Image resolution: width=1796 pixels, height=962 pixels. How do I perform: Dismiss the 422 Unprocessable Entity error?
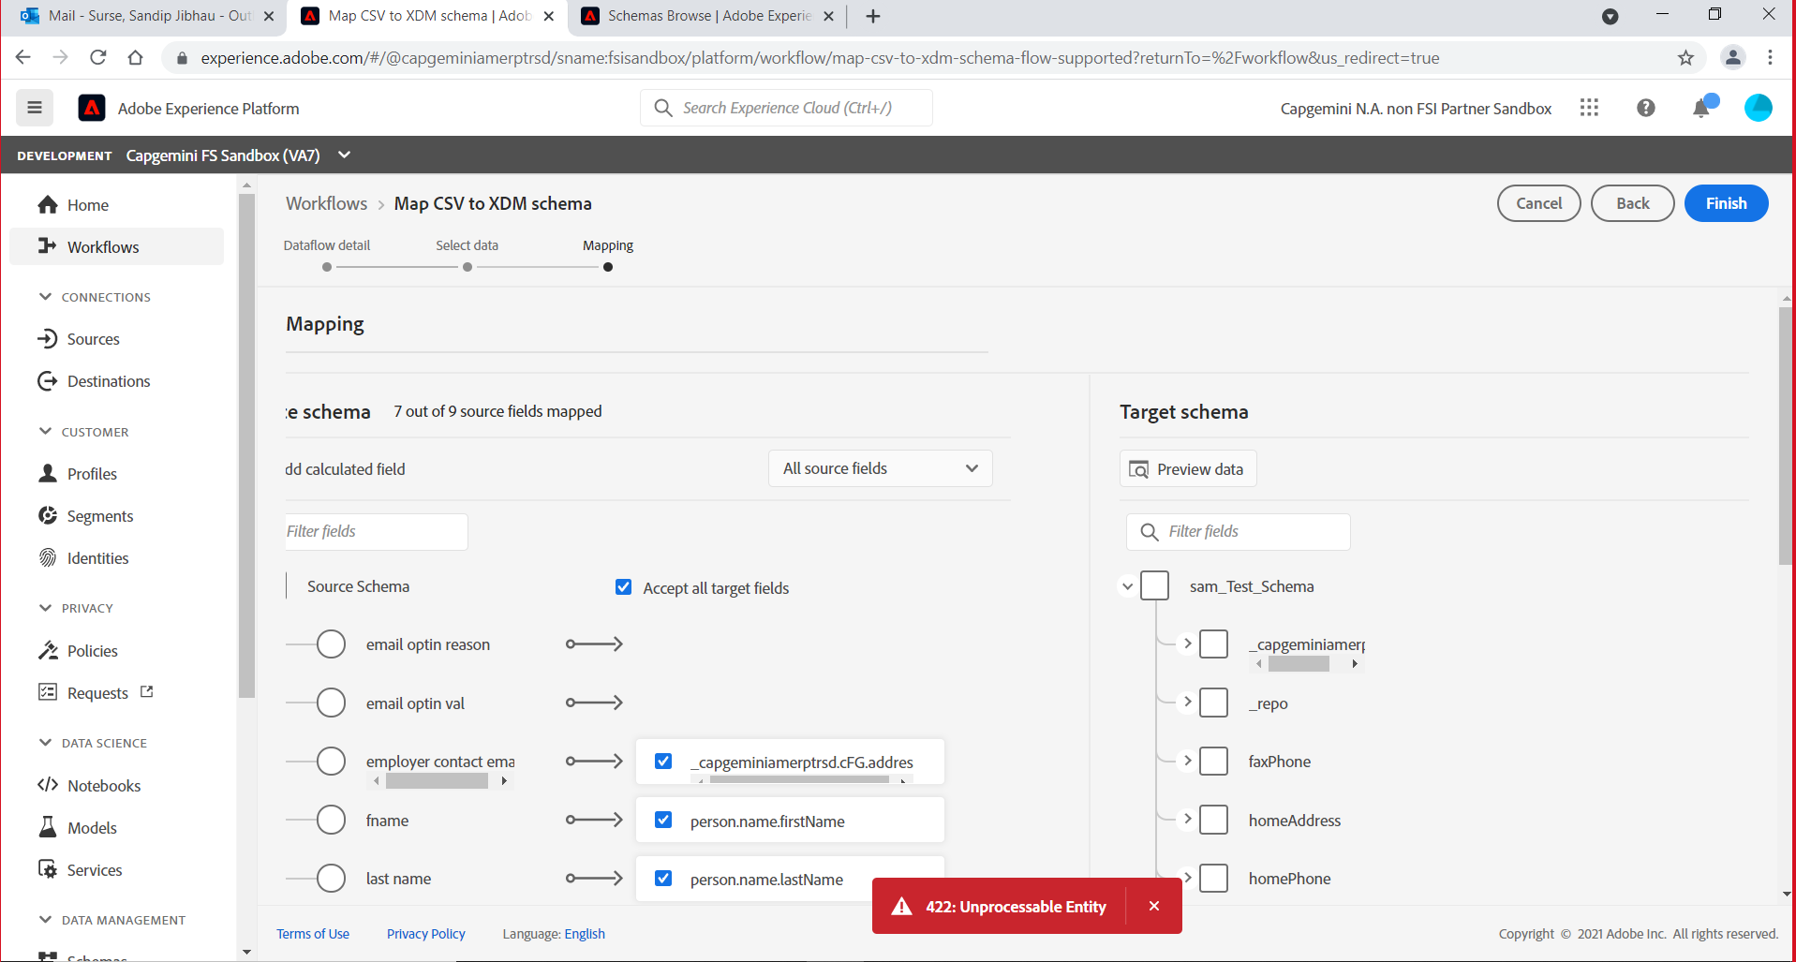point(1153,906)
